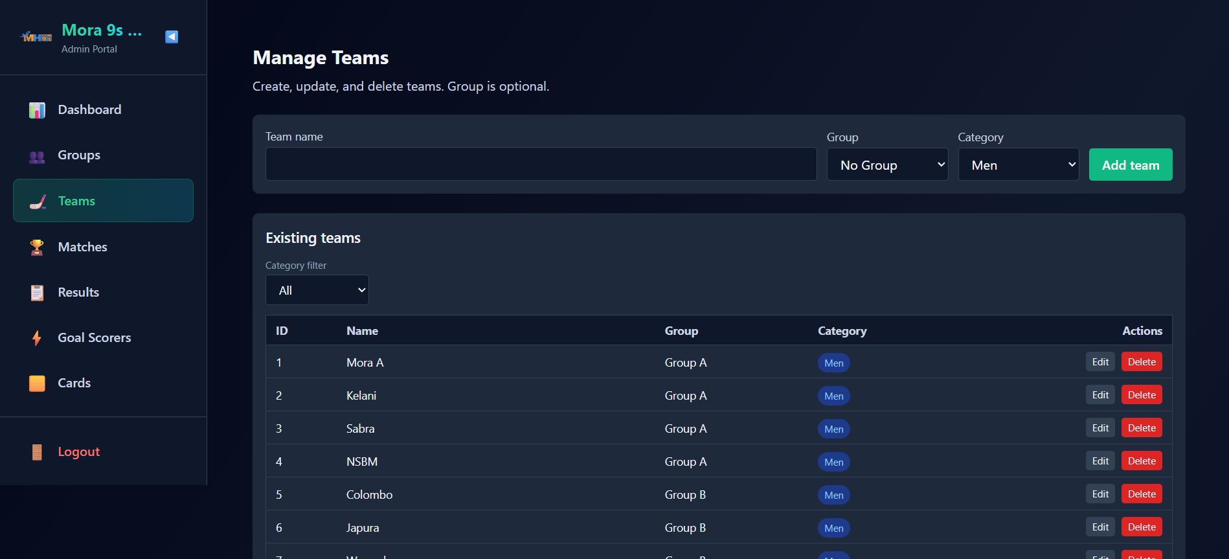This screenshot has width=1229, height=559.
Task: Focus the Team name input field
Action: click(x=541, y=164)
